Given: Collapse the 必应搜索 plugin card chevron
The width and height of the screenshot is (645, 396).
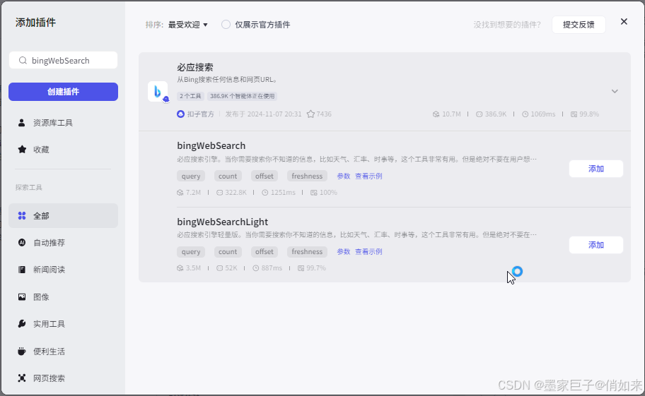Looking at the screenshot, I should pos(615,91).
